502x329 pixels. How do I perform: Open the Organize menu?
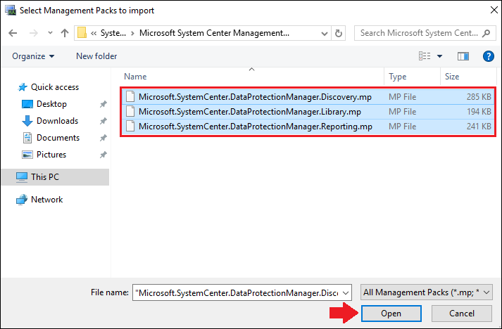click(33, 56)
